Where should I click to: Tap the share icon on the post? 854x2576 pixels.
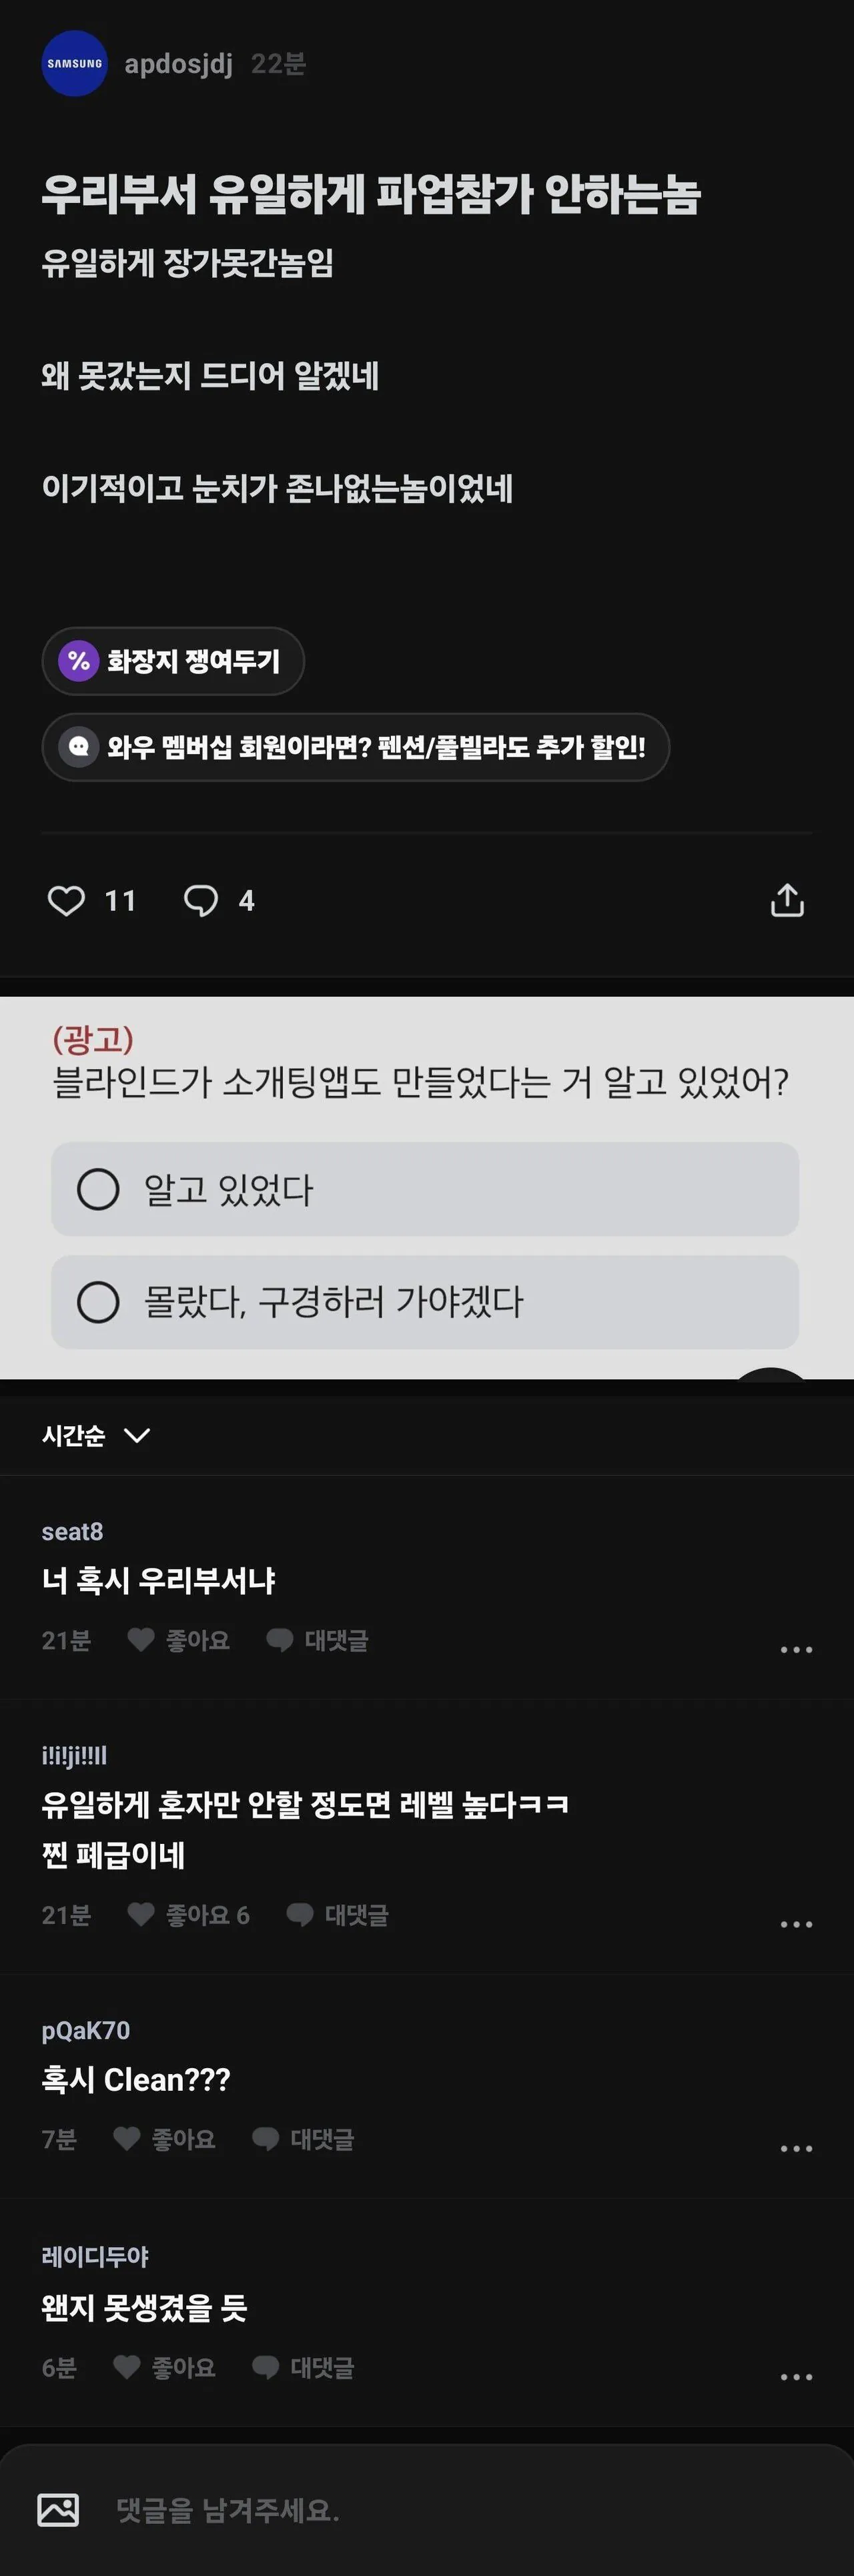[787, 900]
